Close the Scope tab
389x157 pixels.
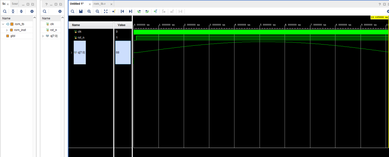click(x=8, y=4)
